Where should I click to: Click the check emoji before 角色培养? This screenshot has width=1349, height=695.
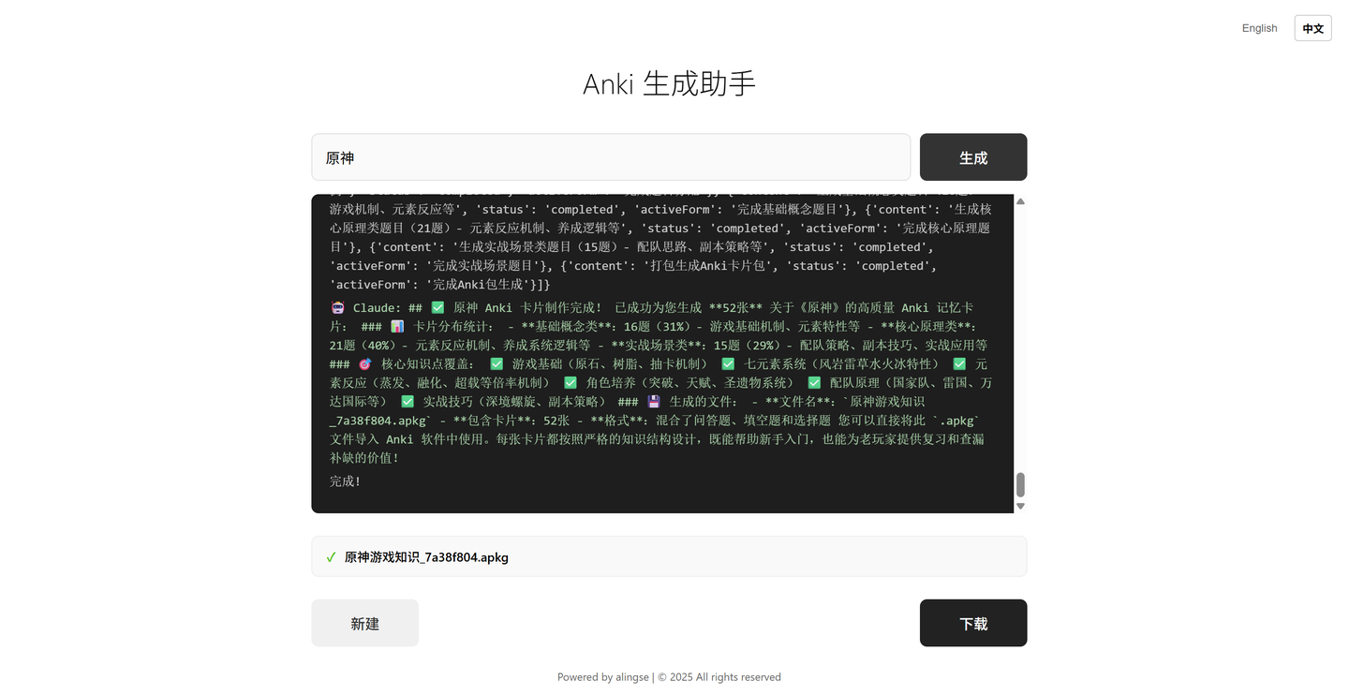coord(571,383)
